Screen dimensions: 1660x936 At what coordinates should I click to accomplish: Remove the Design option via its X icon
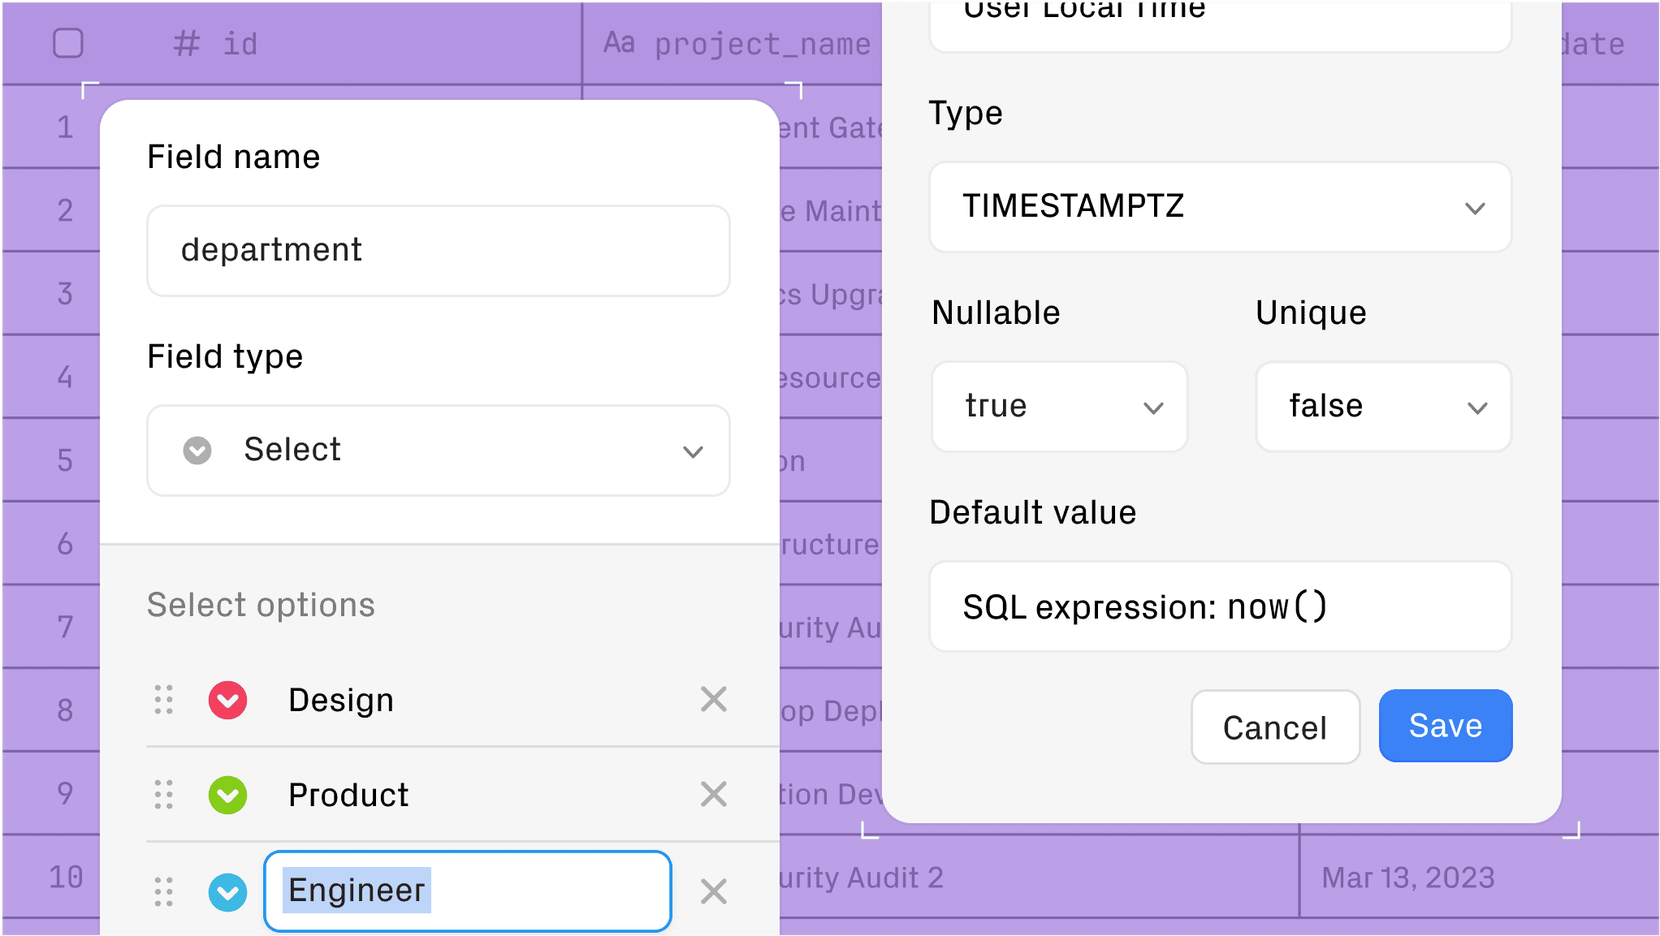pyautogui.click(x=714, y=699)
